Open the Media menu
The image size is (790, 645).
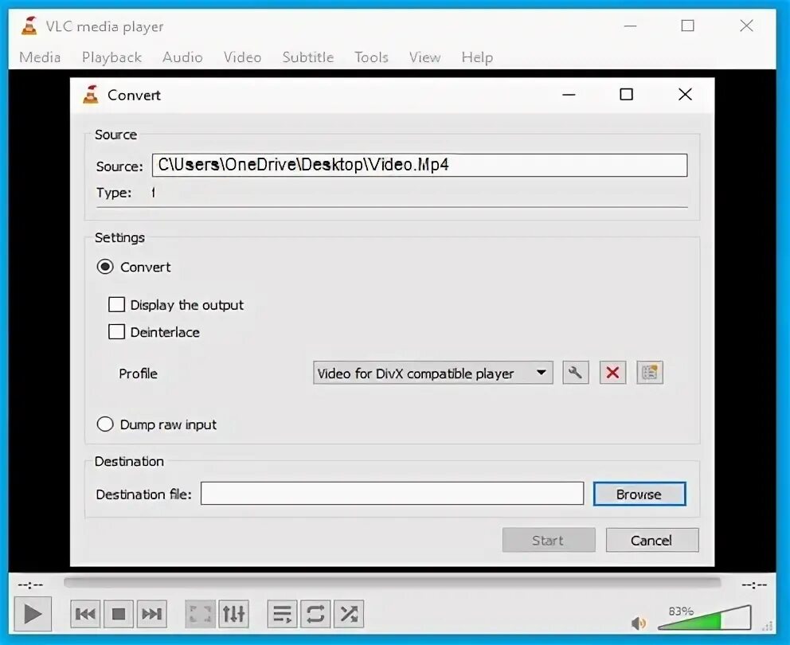click(x=40, y=57)
